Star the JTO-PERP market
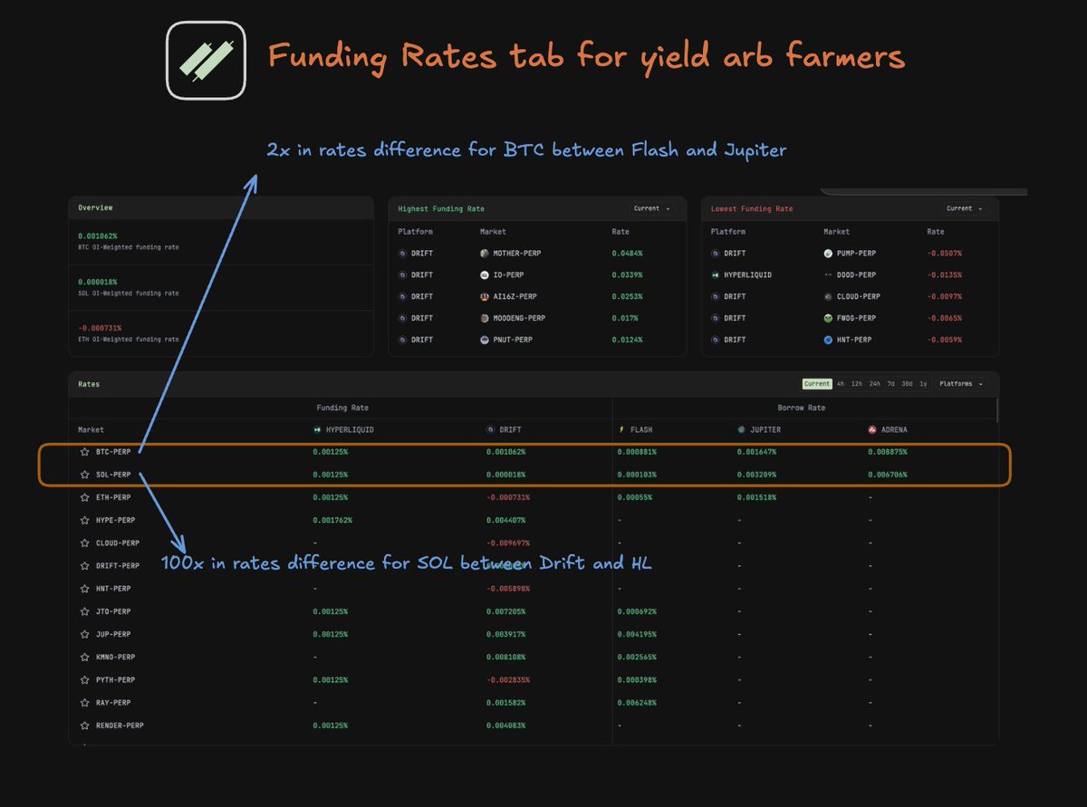 84,611
